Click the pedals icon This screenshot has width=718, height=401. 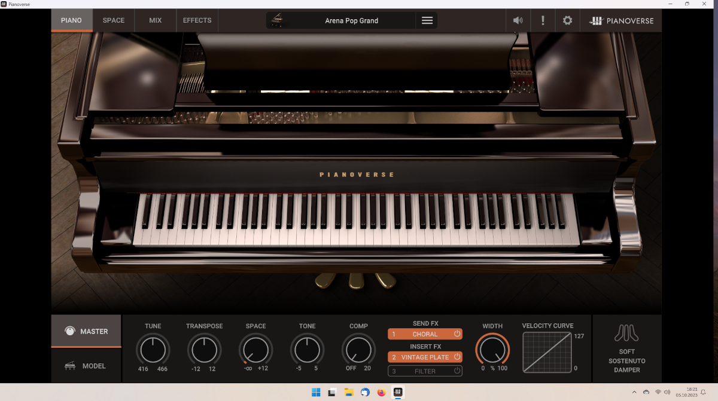(626, 333)
